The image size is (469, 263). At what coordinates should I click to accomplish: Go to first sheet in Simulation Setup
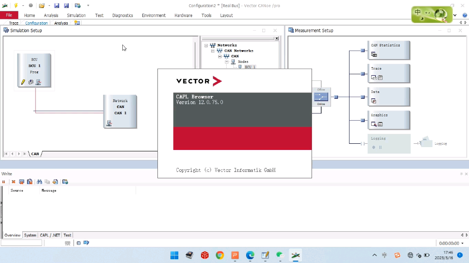(6, 154)
